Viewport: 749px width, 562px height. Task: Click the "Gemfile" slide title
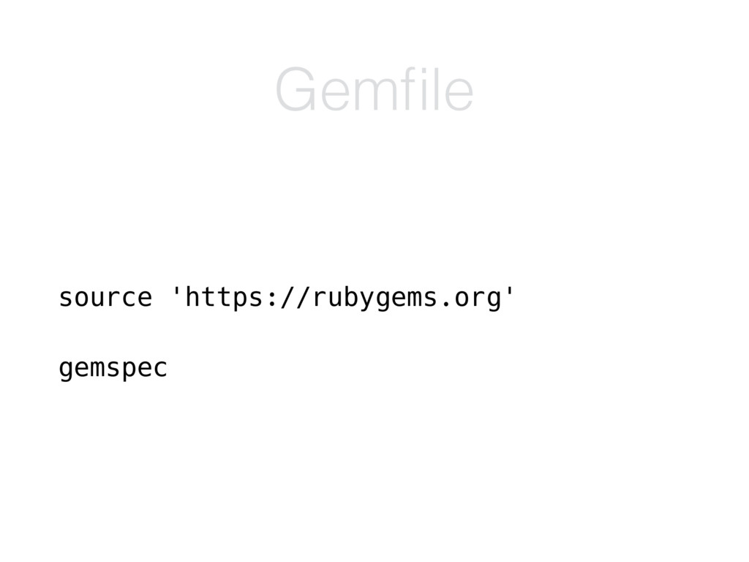374,89
